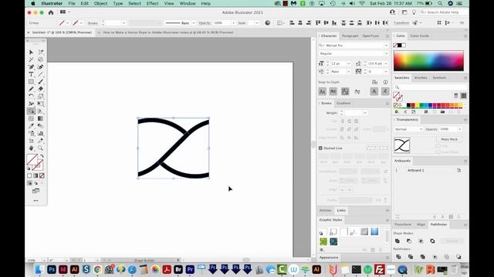Switch to the Align tab
The height and width of the screenshot is (277, 494).
point(421,225)
